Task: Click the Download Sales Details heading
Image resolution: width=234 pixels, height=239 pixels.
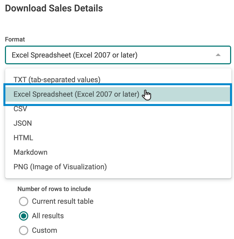Action: 54,8
